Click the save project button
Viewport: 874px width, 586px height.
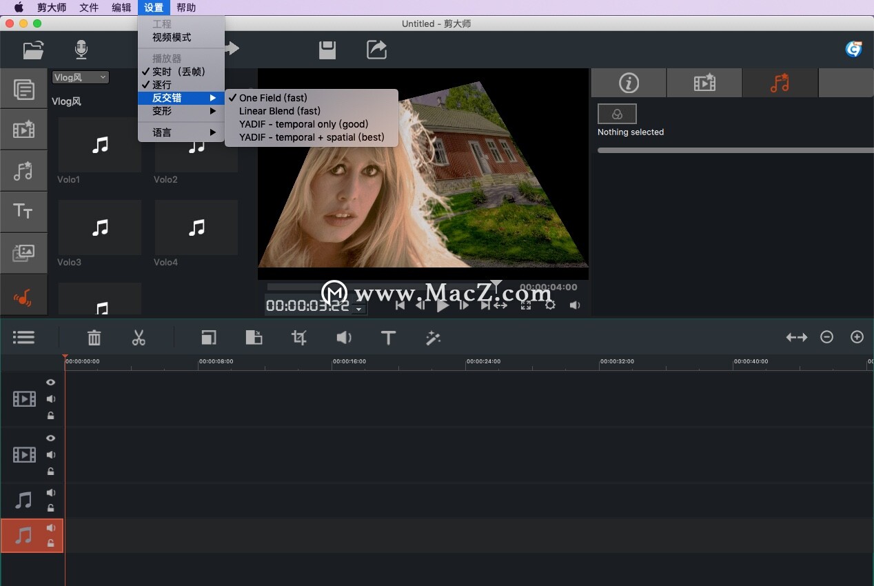(x=327, y=49)
